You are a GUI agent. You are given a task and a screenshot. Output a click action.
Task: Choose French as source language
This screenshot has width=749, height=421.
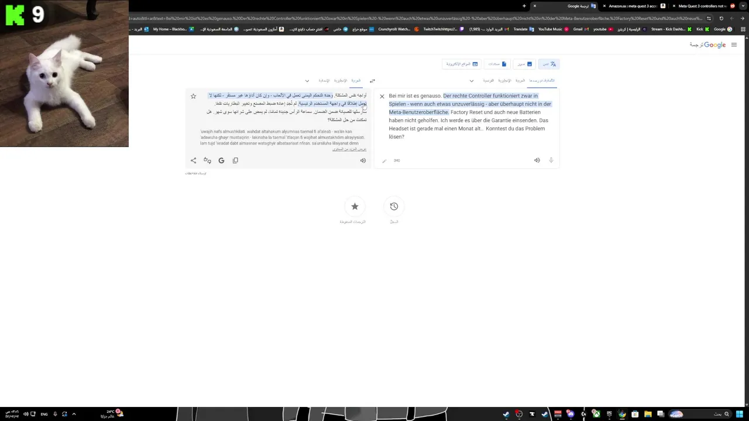tap(488, 81)
